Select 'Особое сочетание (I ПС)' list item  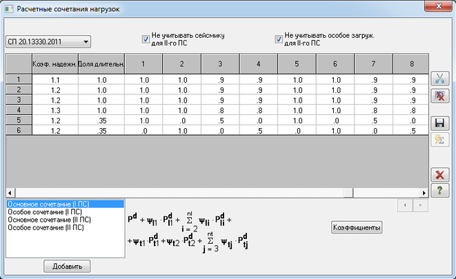(66, 212)
